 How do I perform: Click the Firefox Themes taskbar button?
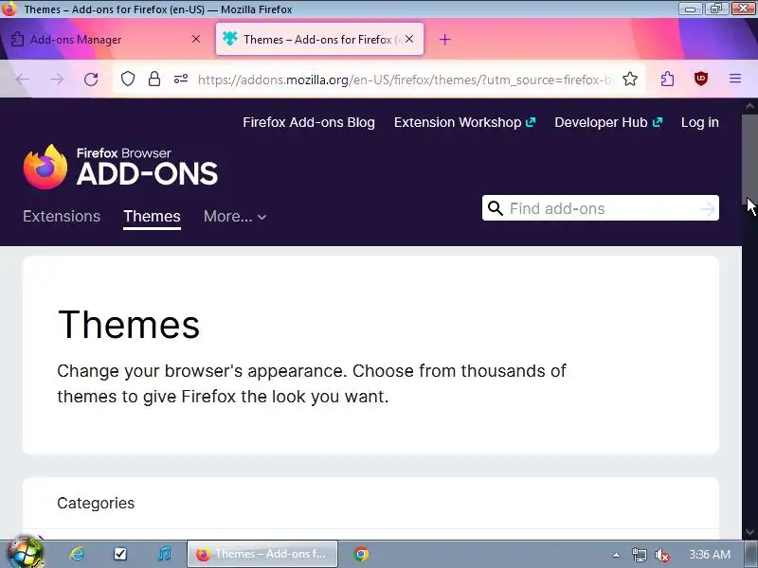[262, 554]
